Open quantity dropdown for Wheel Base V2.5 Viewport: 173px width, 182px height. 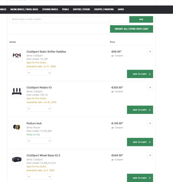39,177
